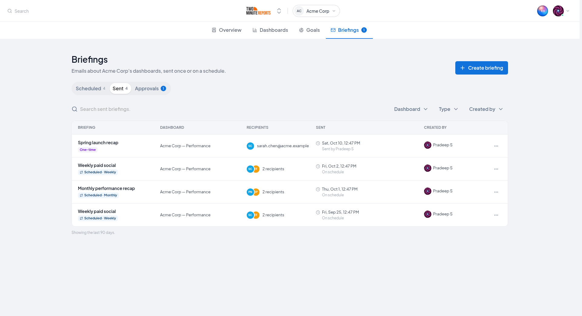The image size is (582, 316).
Task: Select the Briefings tab
Action: (x=349, y=30)
